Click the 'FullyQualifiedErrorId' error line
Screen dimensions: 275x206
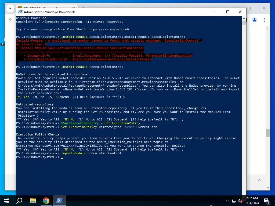88,59
